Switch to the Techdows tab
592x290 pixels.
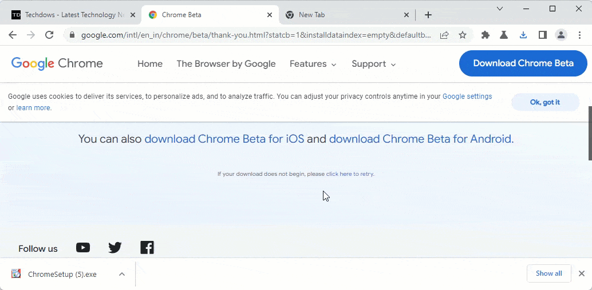point(70,15)
